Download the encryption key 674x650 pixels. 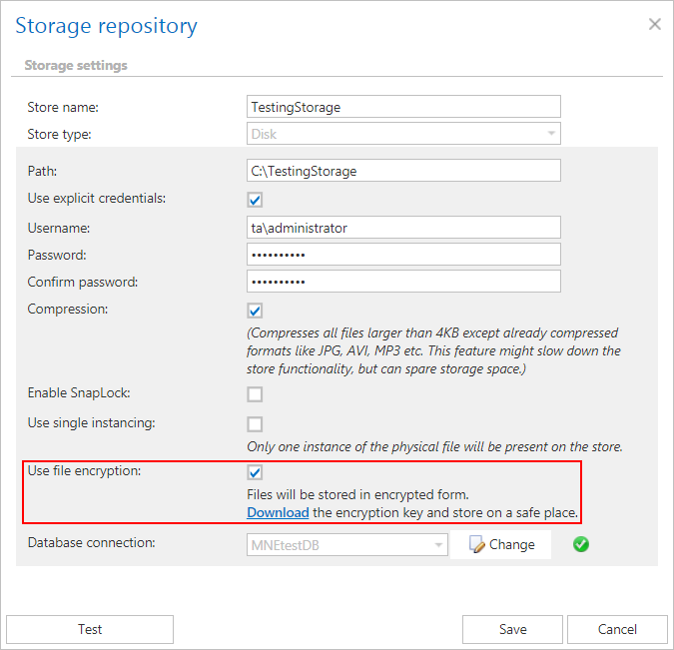click(278, 513)
